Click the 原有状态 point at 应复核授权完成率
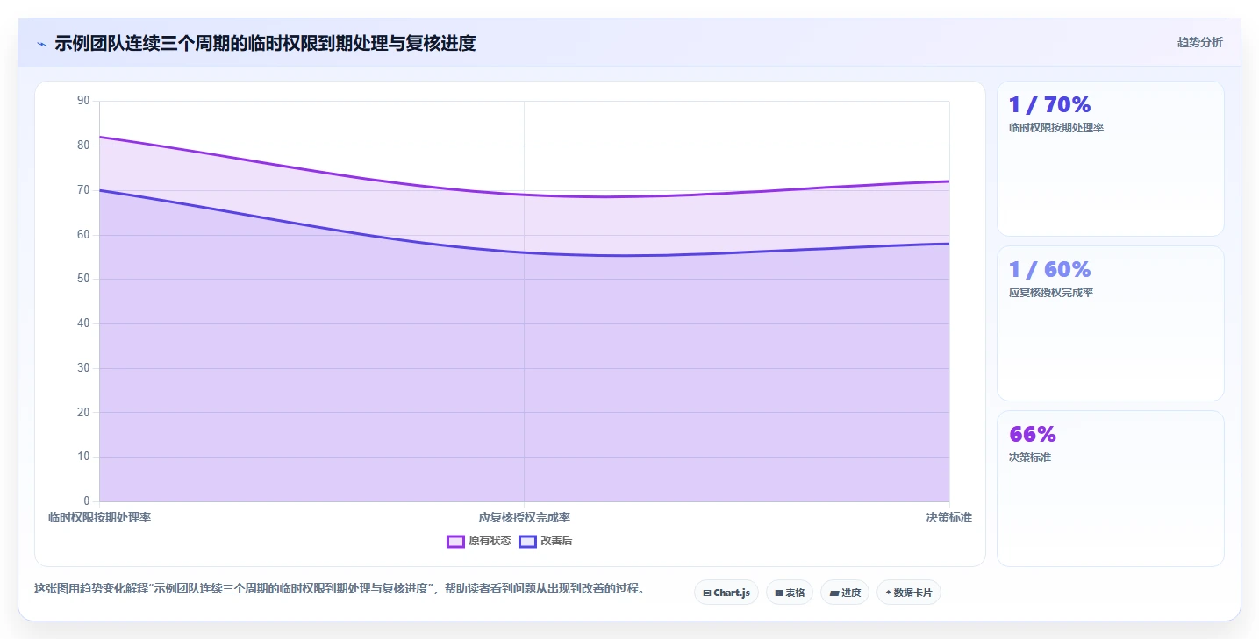Screen dimensions: 1259x639 [525, 195]
